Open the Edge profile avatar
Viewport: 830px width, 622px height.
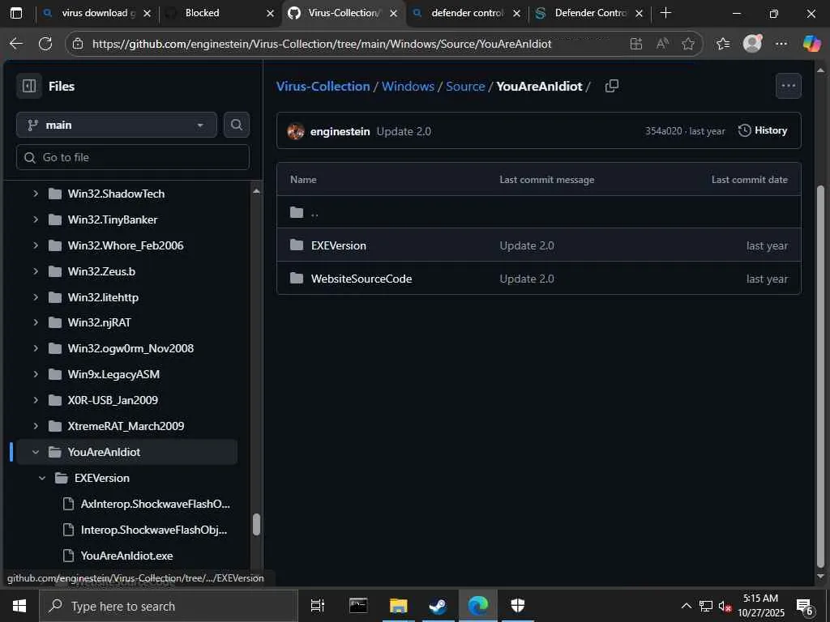752,44
